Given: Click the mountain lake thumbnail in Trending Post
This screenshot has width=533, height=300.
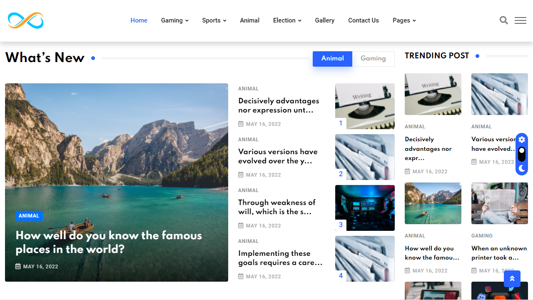Looking at the screenshot, I should pos(433,203).
